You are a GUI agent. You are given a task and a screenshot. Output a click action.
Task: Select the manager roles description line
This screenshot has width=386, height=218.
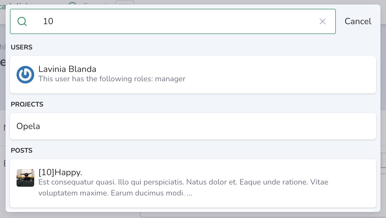(x=112, y=79)
